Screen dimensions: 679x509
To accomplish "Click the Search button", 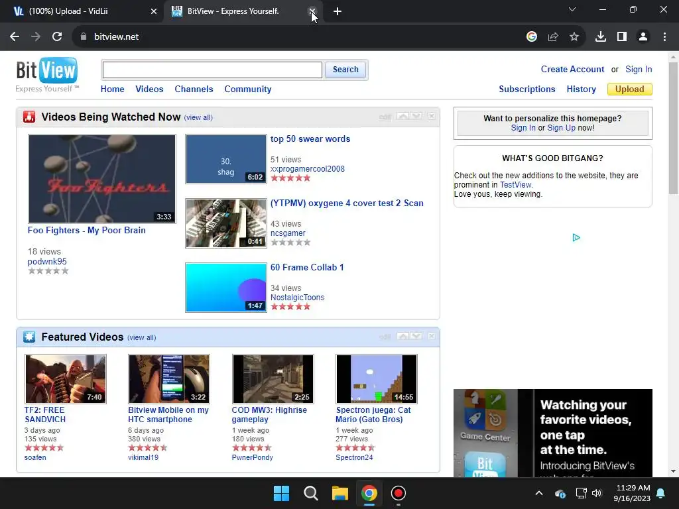I will [345, 70].
